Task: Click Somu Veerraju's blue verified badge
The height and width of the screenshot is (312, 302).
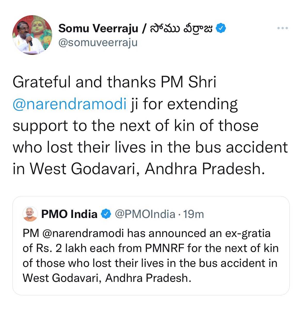Action: [x=221, y=28]
